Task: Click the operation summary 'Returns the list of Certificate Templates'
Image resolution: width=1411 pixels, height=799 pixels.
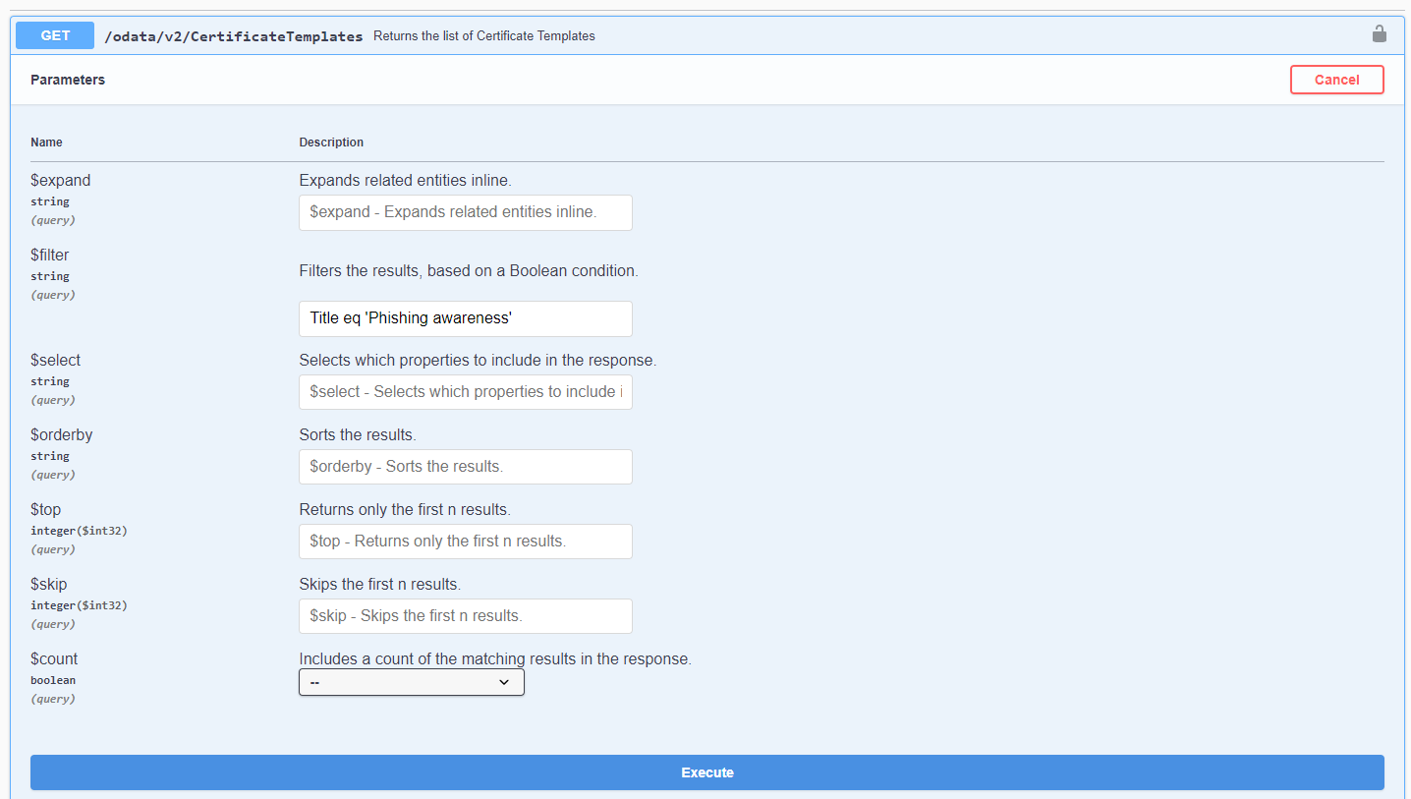Action: [x=483, y=36]
